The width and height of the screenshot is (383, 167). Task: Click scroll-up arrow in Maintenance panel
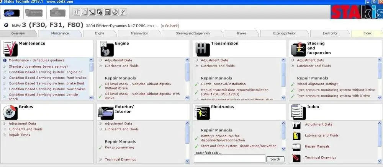pyautogui.click(x=92, y=60)
